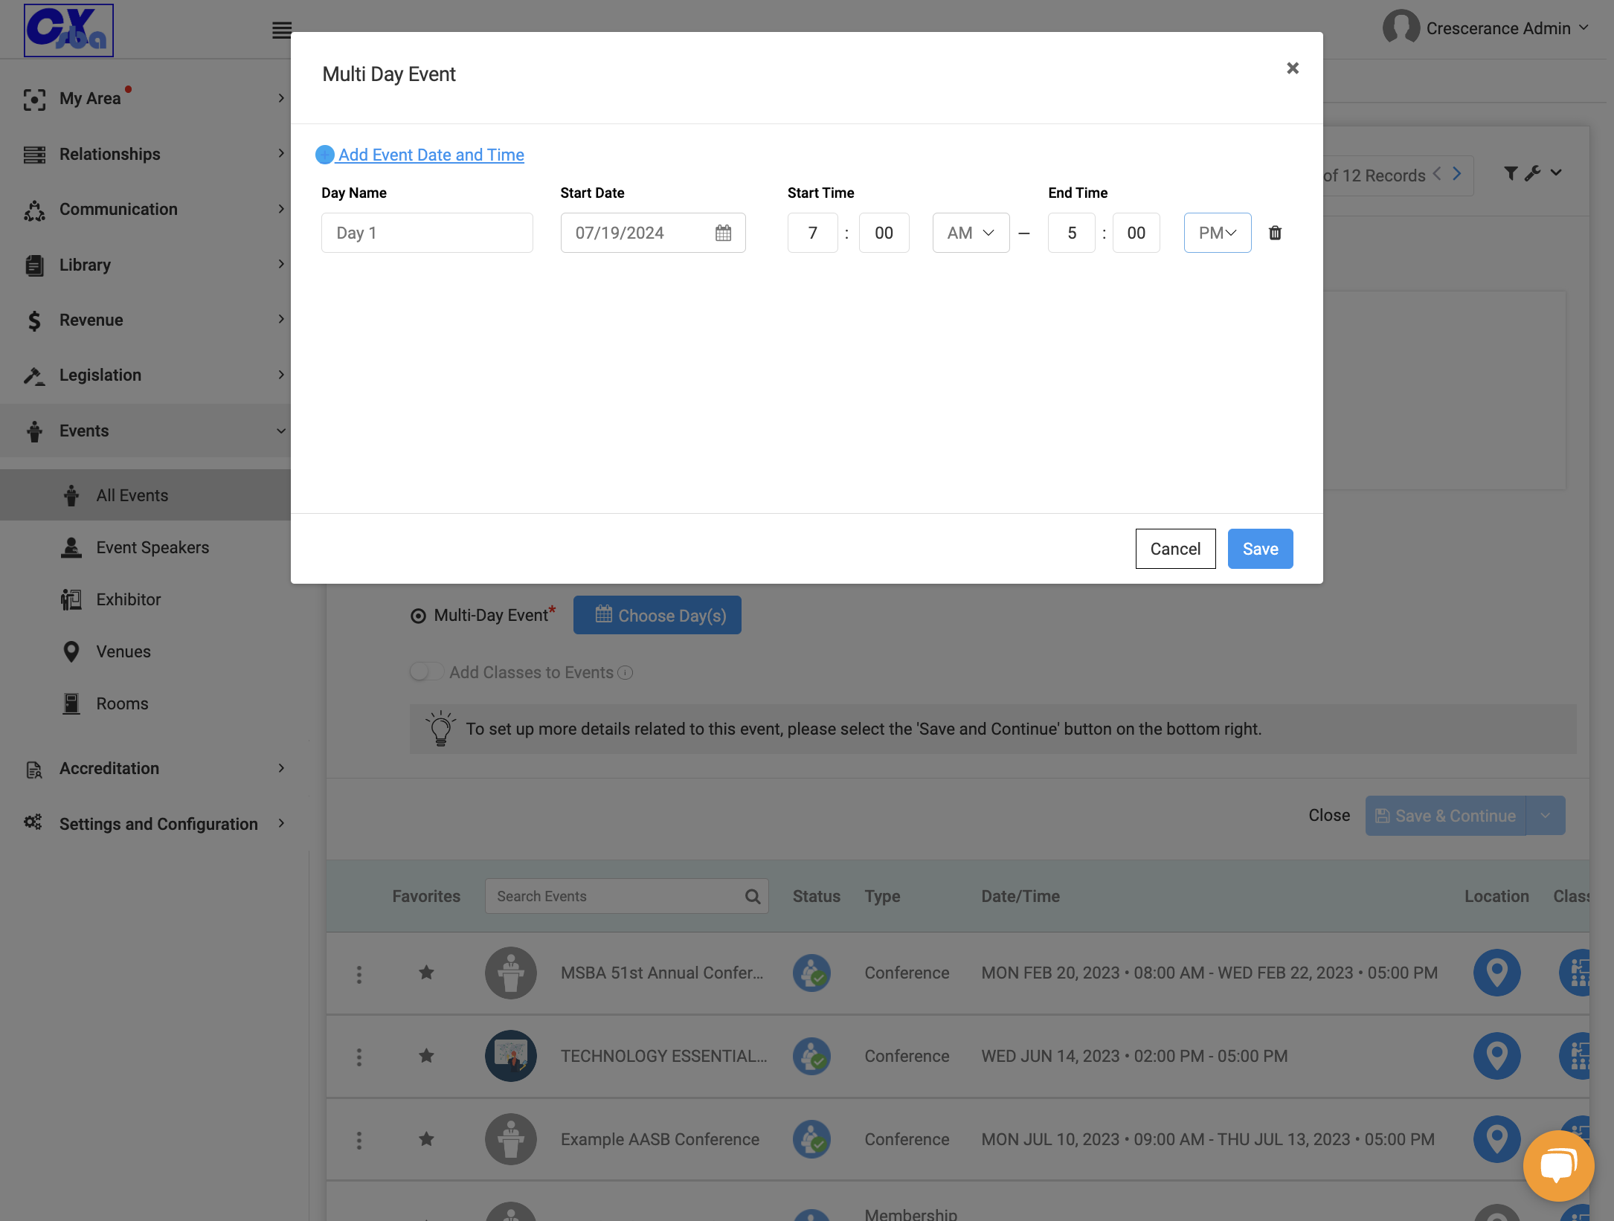Open row options for Example AASB Conference

pyautogui.click(x=359, y=1140)
